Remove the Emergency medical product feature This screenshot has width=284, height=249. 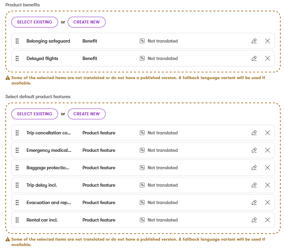(x=268, y=150)
